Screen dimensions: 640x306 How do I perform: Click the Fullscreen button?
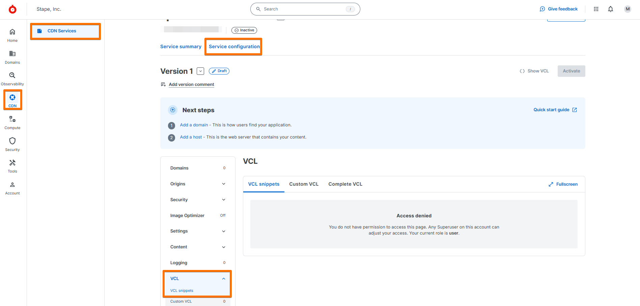[x=563, y=184]
